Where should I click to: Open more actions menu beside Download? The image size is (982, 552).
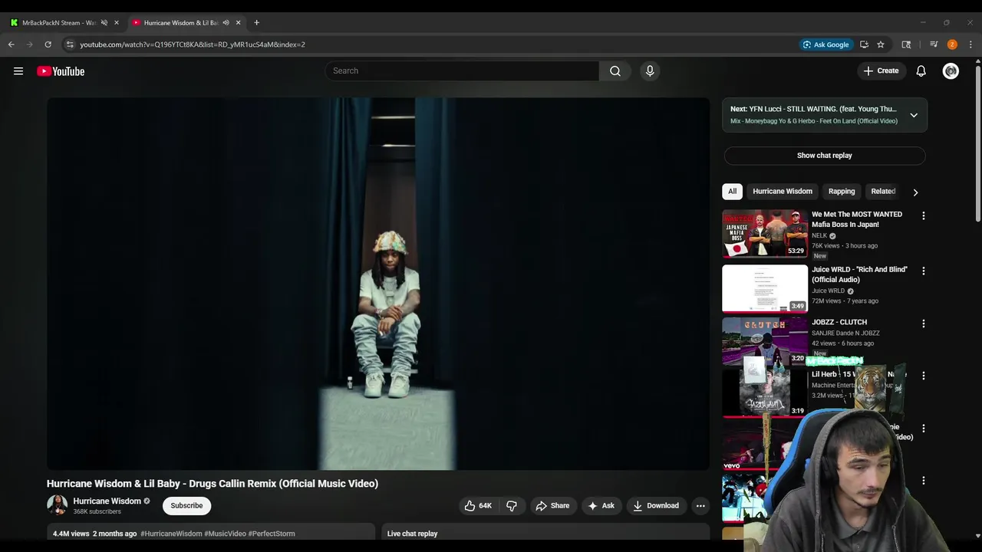700,505
